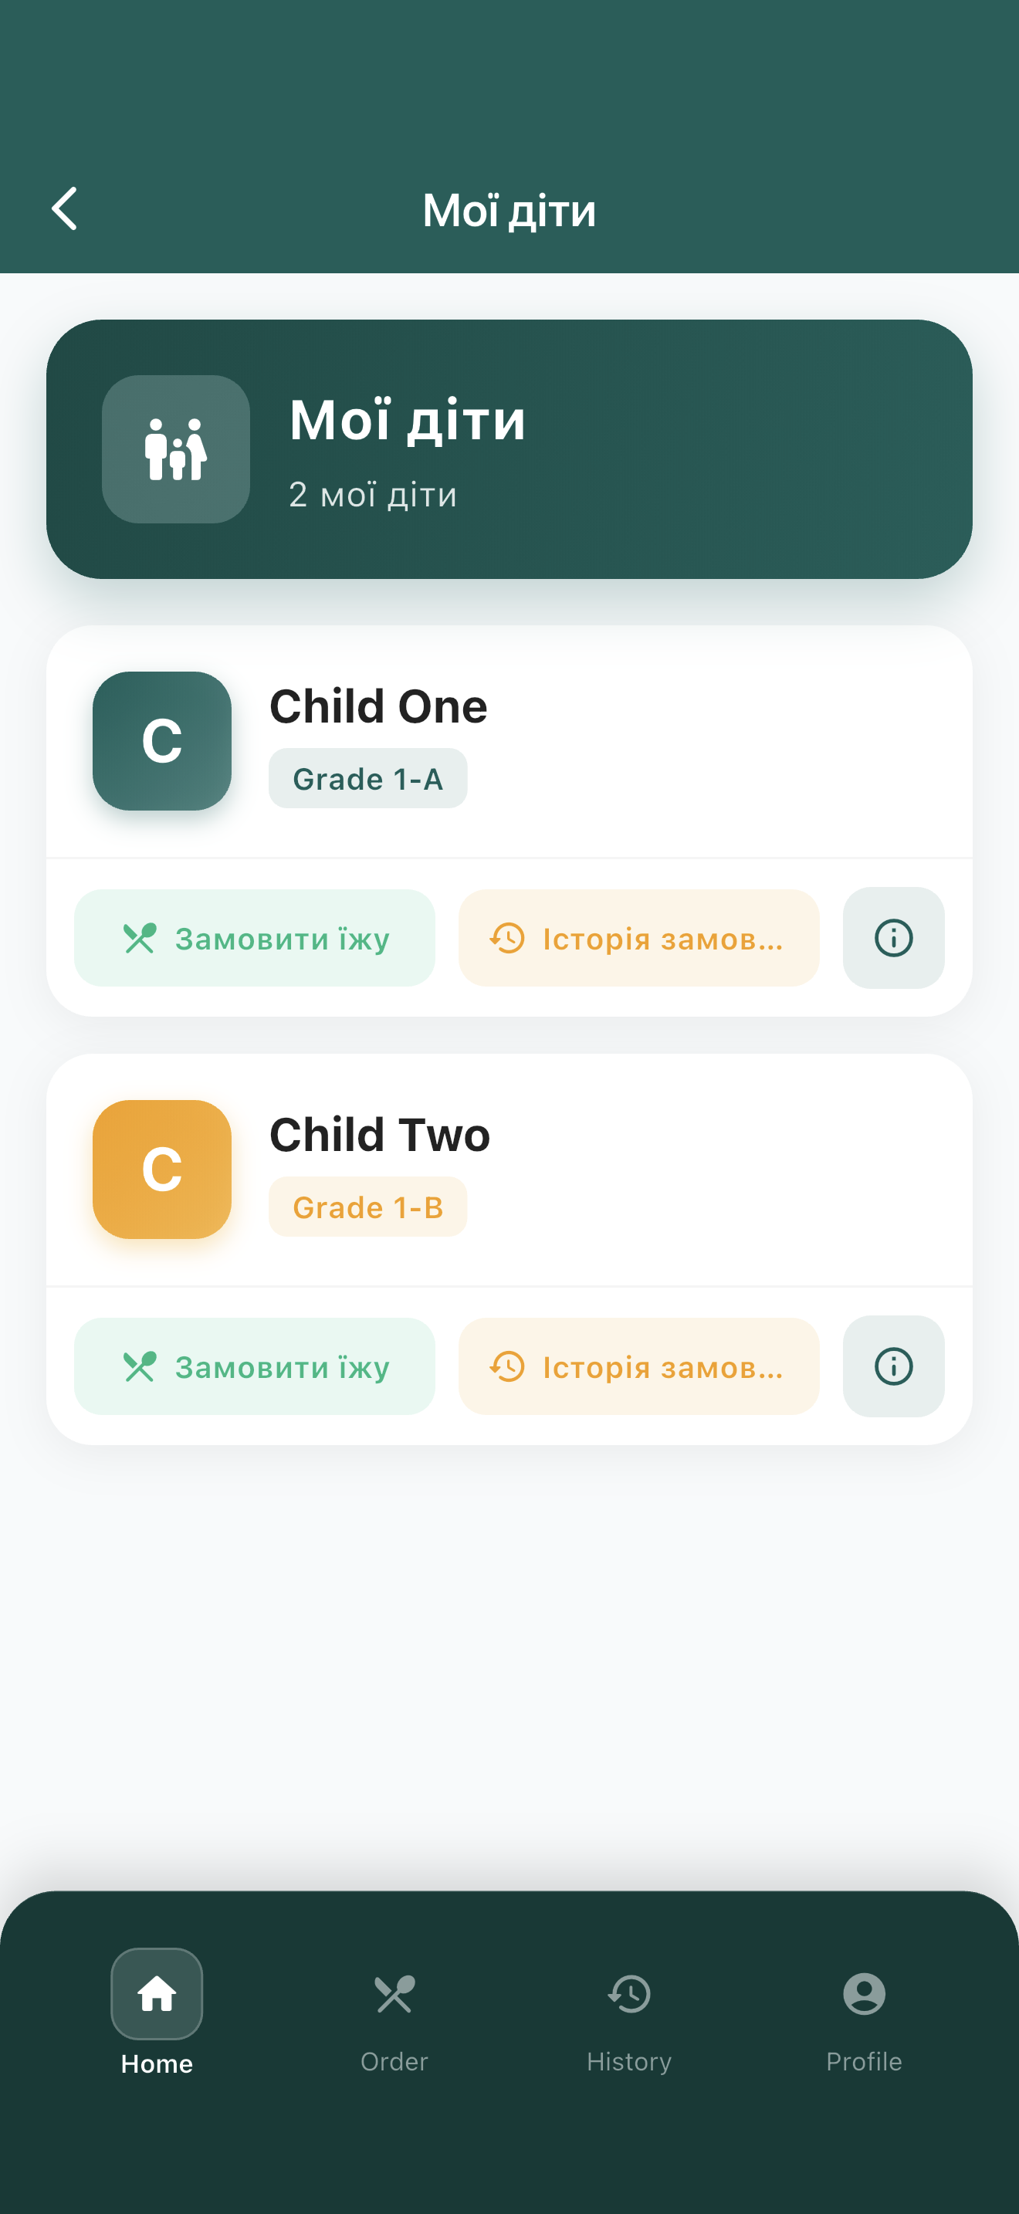Open info for Child Two

pos(892,1366)
